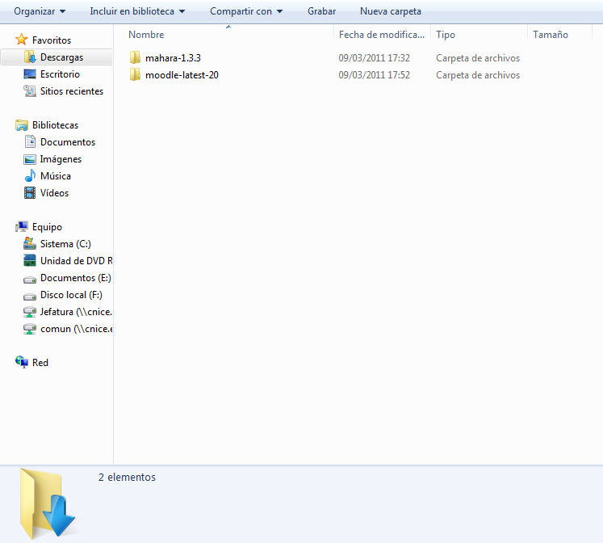Image resolution: width=603 pixels, height=543 pixels.
Task: Select the Vídeos library
Action: tap(54, 193)
